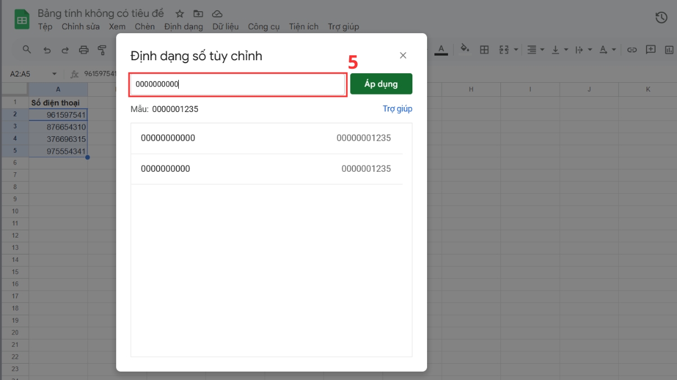Image resolution: width=677 pixels, height=380 pixels.
Task: Open the Trợ giúp menu
Action: (x=343, y=26)
